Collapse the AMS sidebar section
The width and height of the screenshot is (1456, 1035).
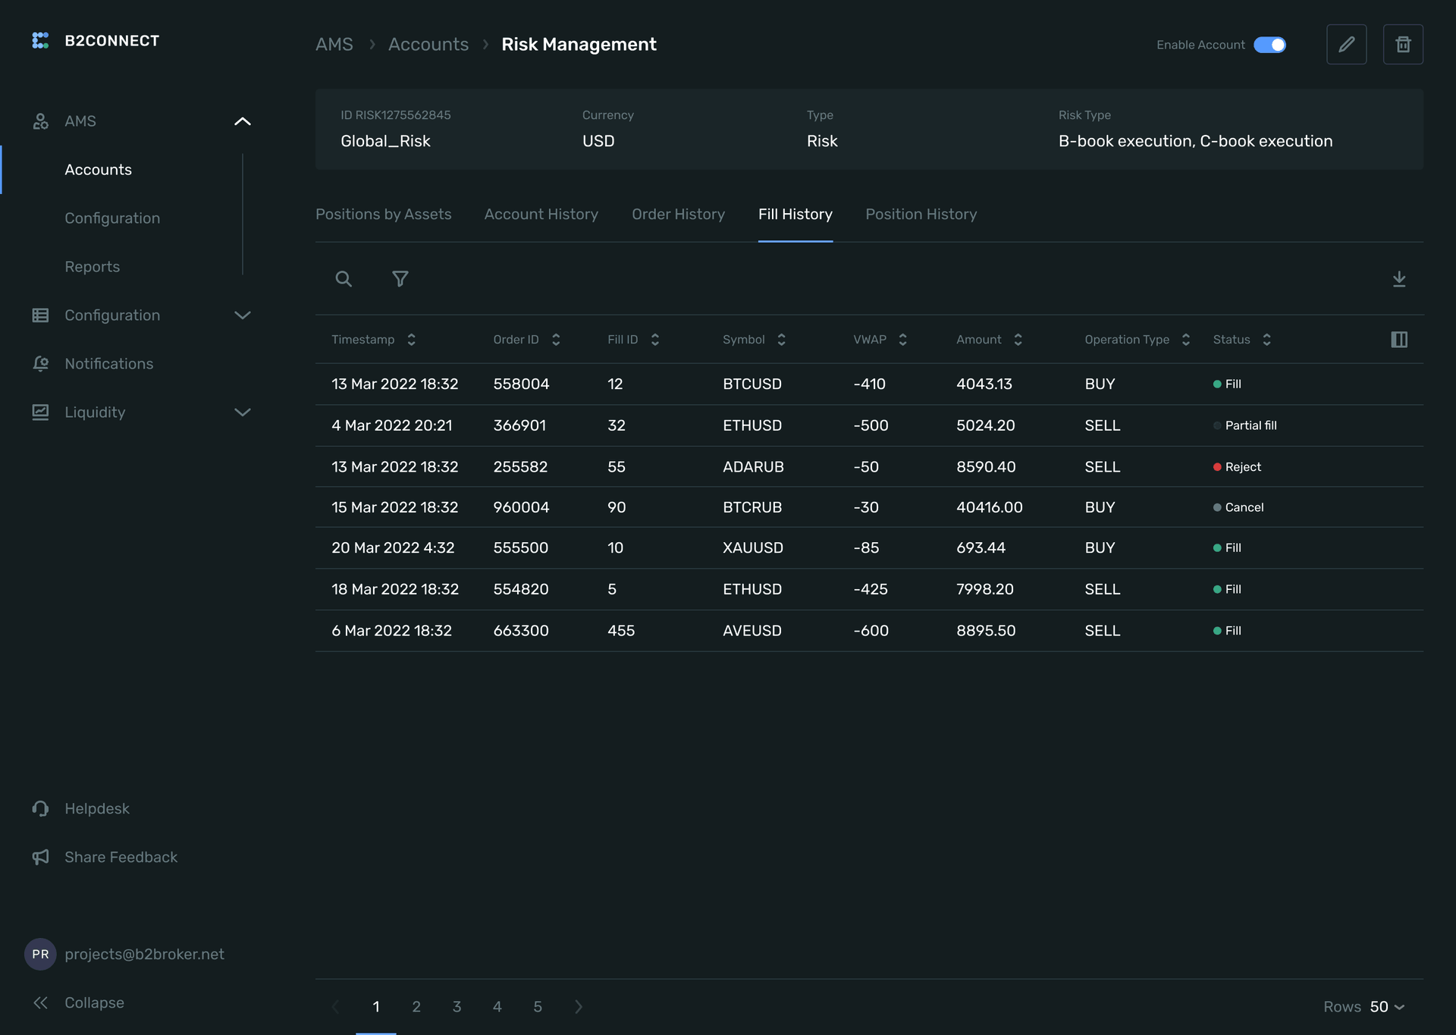(x=242, y=121)
